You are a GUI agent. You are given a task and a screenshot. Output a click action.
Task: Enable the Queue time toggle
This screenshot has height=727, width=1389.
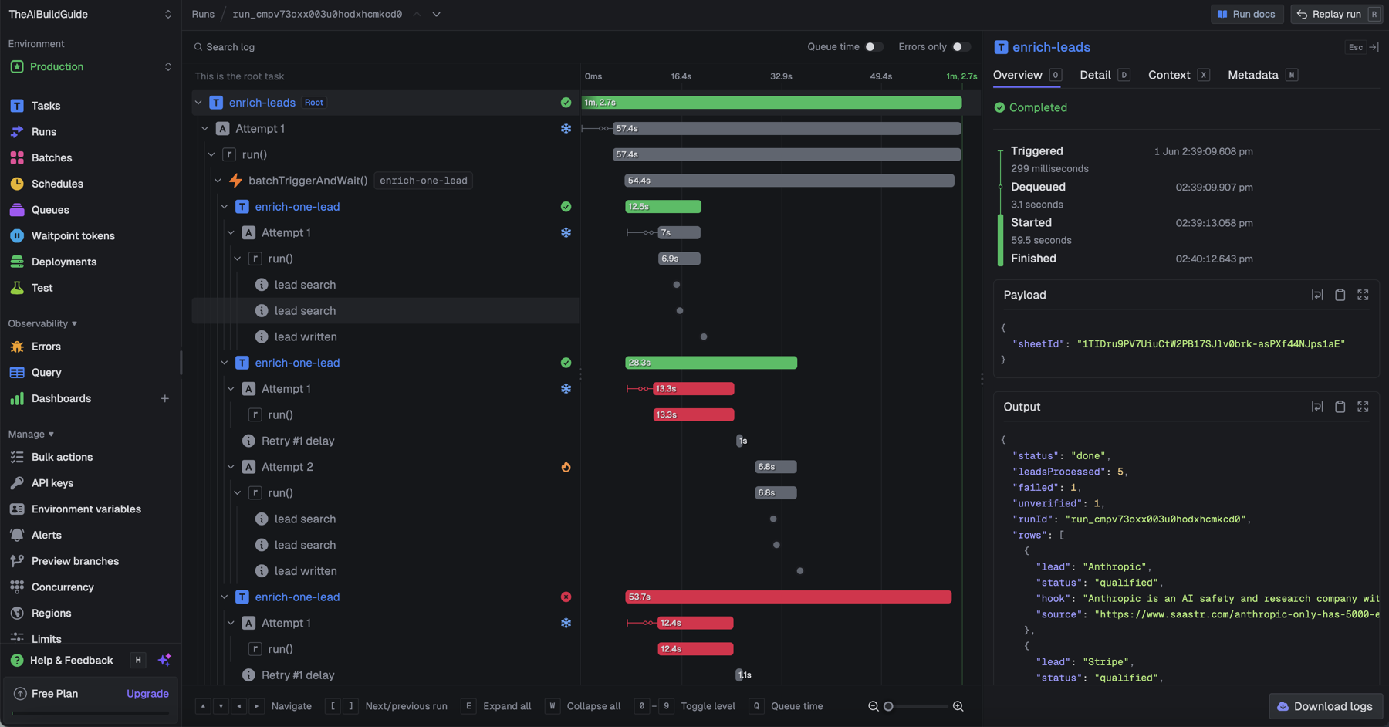tap(874, 47)
